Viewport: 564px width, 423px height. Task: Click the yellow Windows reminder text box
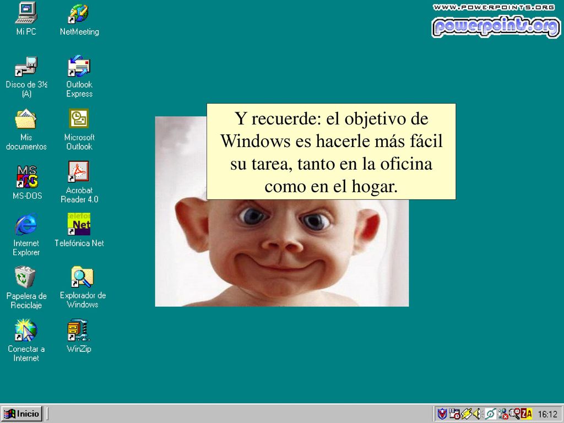point(331,151)
